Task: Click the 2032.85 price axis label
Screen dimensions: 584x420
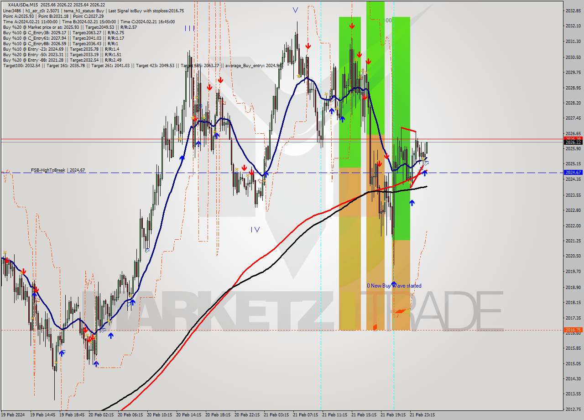Action: (x=572, y=10)
